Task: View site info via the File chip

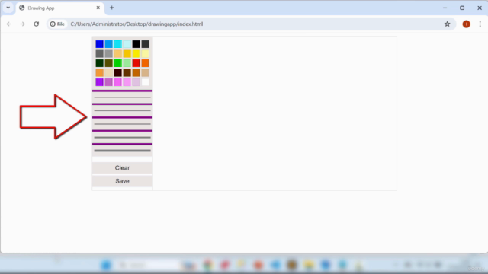Action: coord(58,24)
